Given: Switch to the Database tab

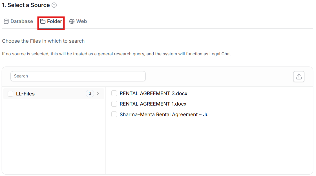Looking at the screenshot, I should (21, 21).
